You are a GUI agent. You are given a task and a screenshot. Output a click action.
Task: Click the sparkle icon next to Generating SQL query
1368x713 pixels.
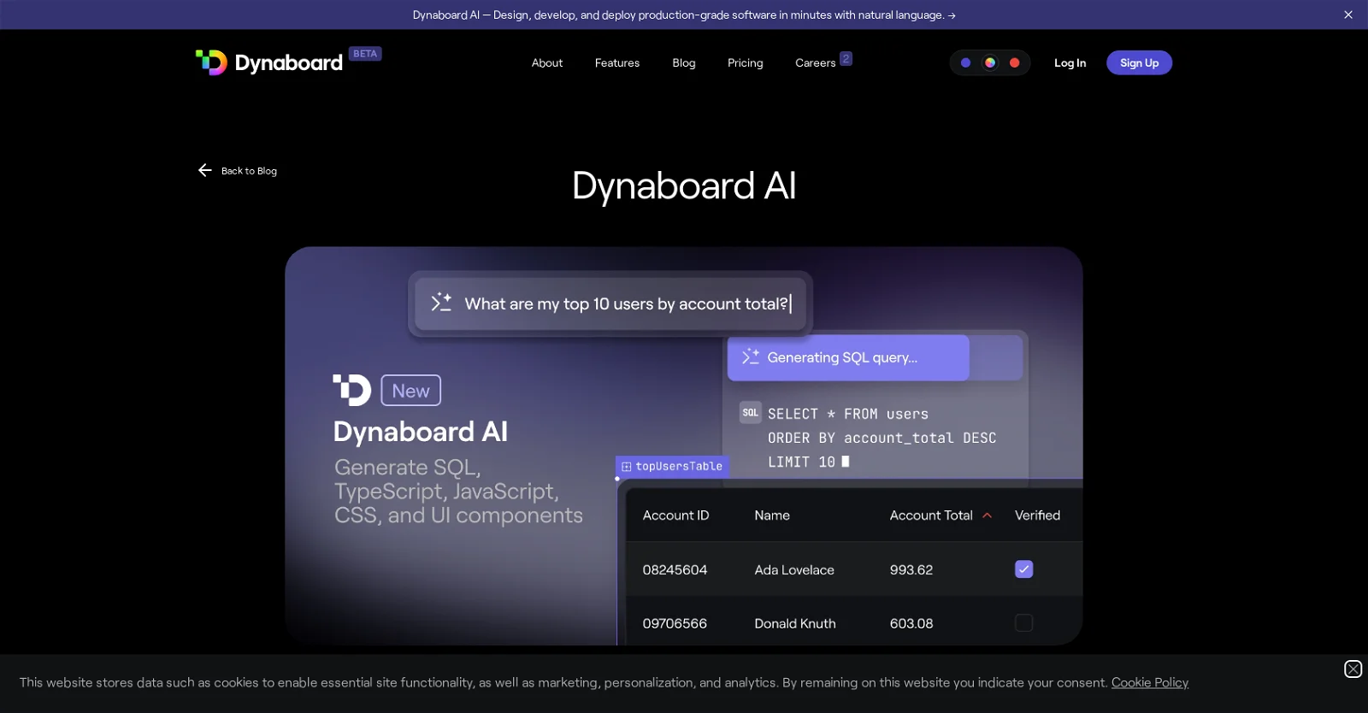click(750, 357)
